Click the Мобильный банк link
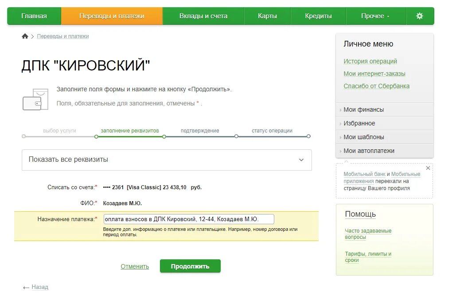This screenshot has width=452, height=300. click(364, 174)
